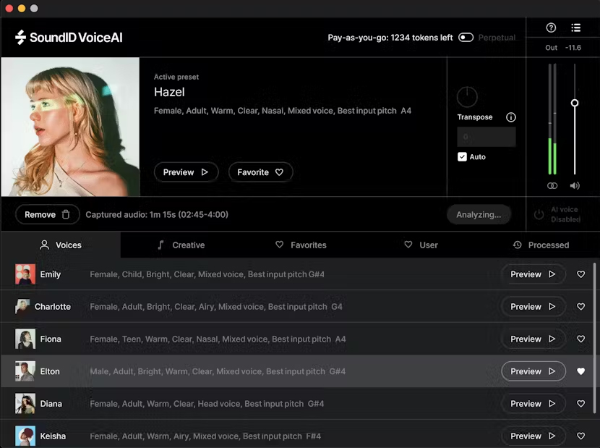Click Preview on the Charlotte row
Viewport: 600px width, 448px height.
coord(533,306)
